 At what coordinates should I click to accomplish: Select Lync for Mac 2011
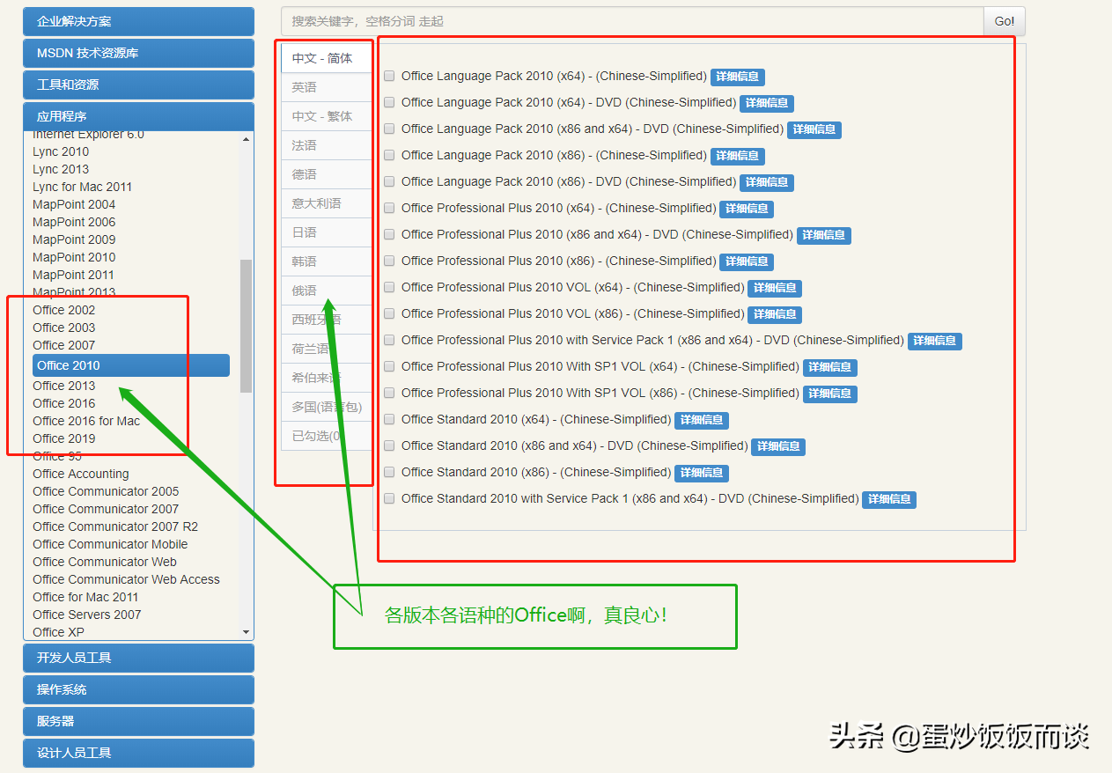pyautogui.click(x=83, y=187)
